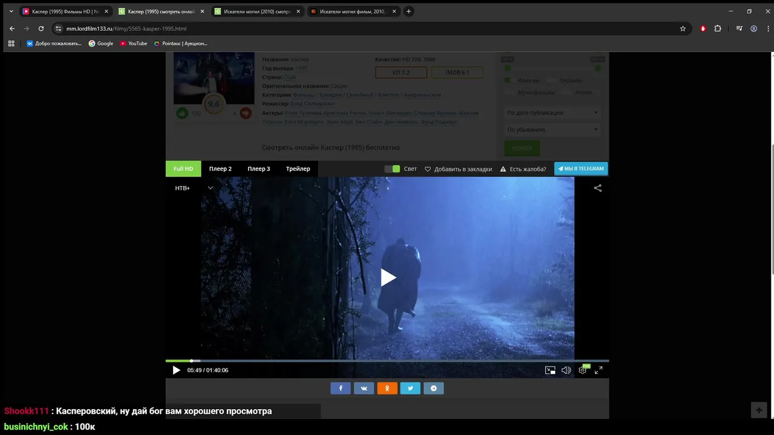This screenshot has height=435, width=774.
Task: Click director Брэд Силберлинг link
Action: pos(313,104)
